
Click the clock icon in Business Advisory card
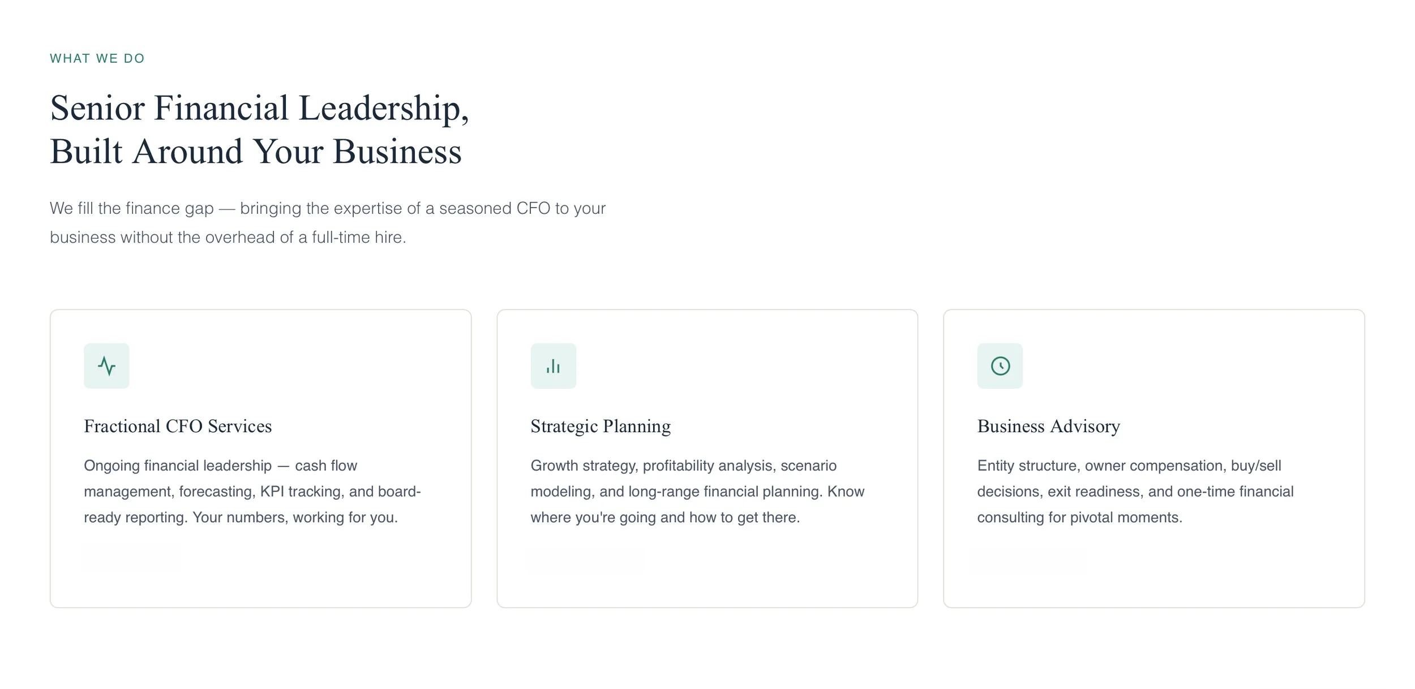coord(1000,366)
